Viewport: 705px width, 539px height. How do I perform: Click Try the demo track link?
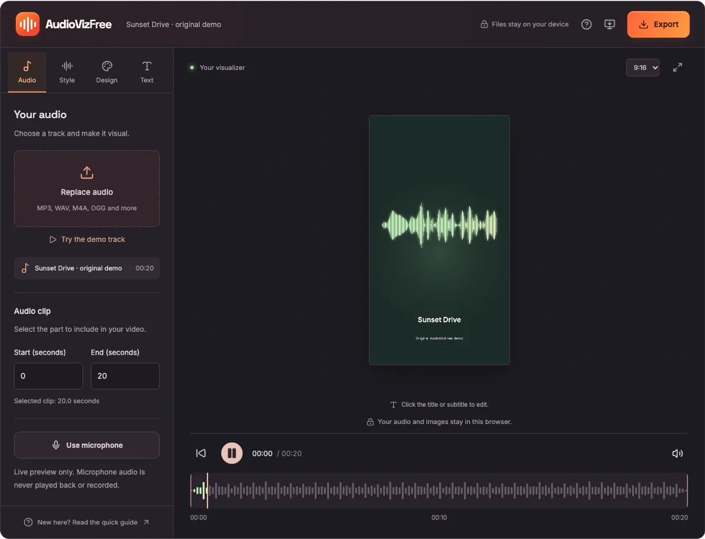click(87, 240)
